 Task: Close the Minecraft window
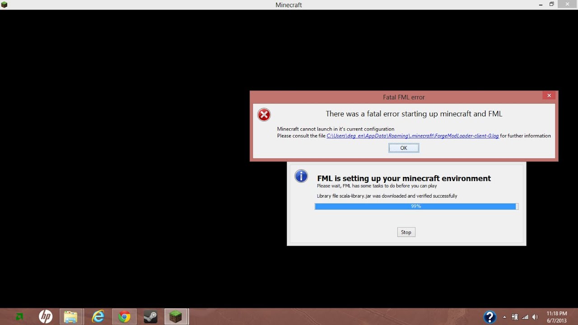(567, 4)
